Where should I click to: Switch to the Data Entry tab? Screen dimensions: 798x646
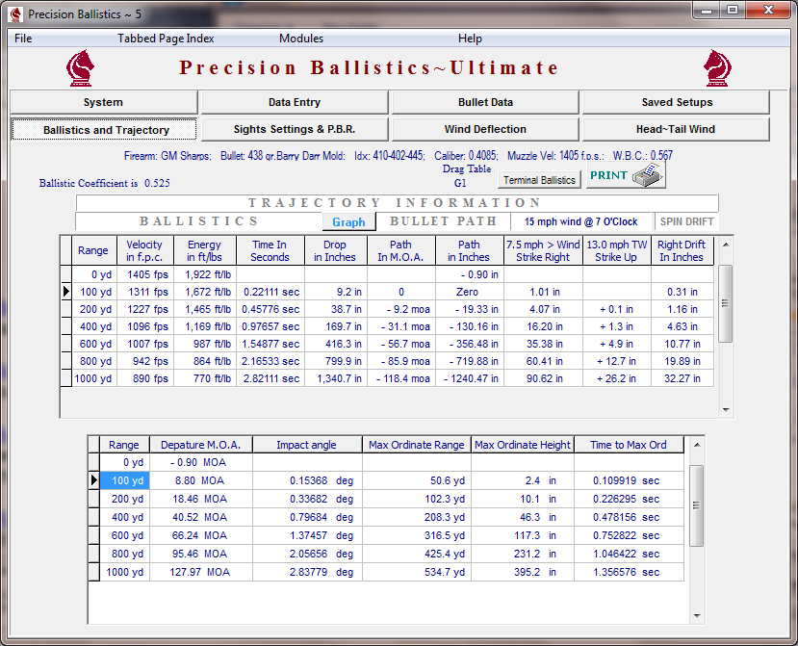click(x=295, y=102)
